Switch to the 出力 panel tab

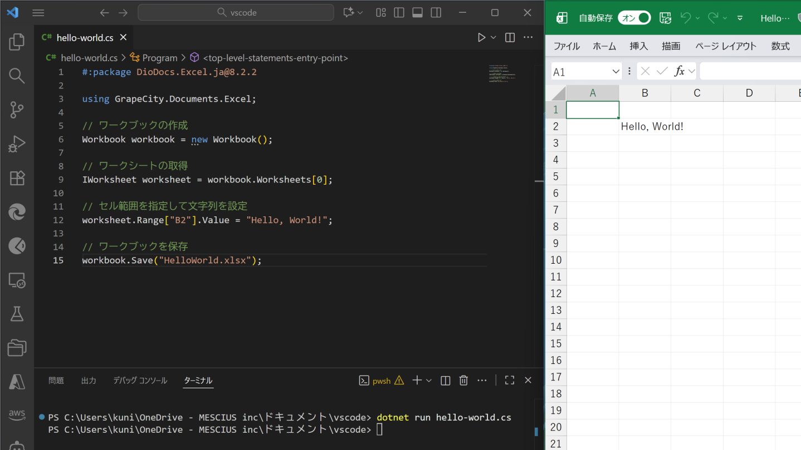pyautogui.click(x=89, y=380)
